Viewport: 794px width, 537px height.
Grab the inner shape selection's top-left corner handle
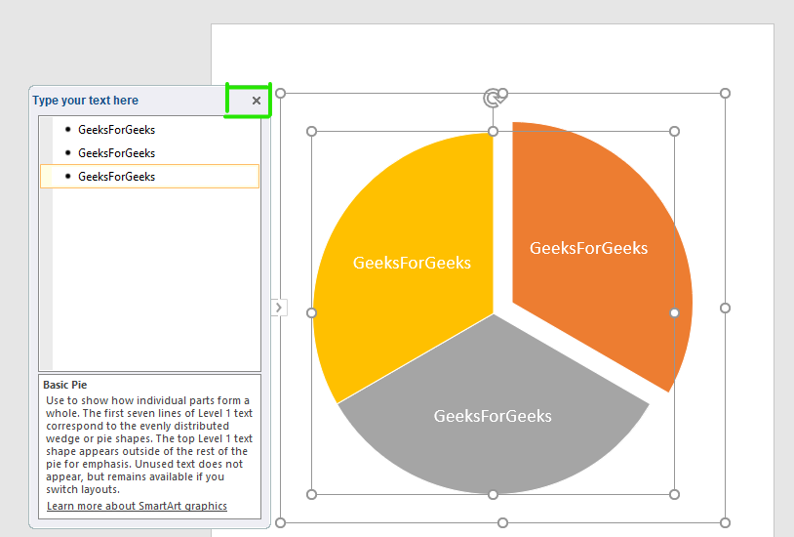(312, 132)
